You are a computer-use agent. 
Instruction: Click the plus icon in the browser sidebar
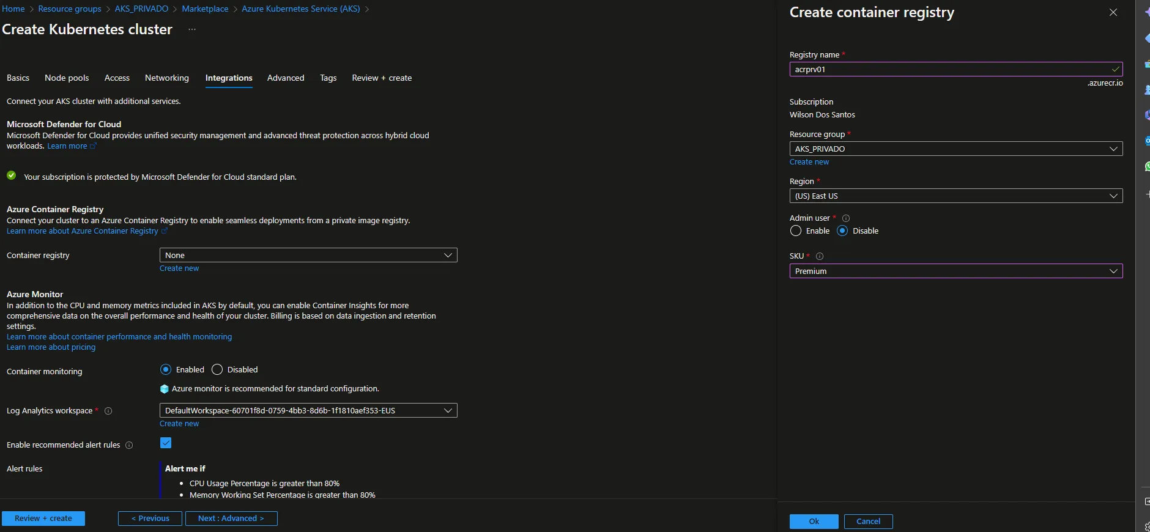point(1147,194)
